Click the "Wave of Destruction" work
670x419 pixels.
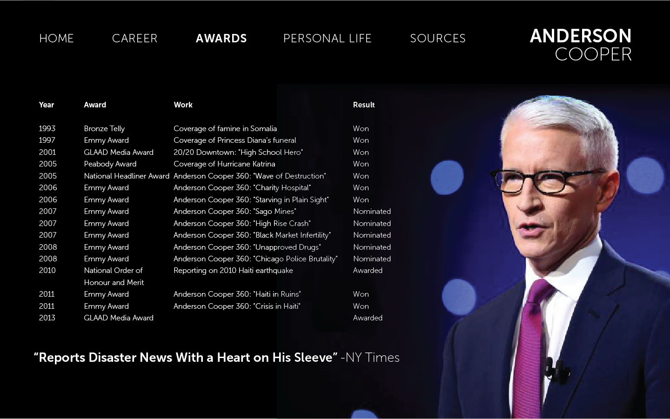point(250,176)
